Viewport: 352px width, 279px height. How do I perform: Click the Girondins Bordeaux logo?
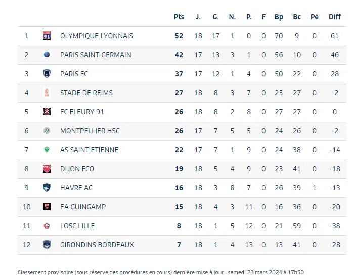pos(47,245)
